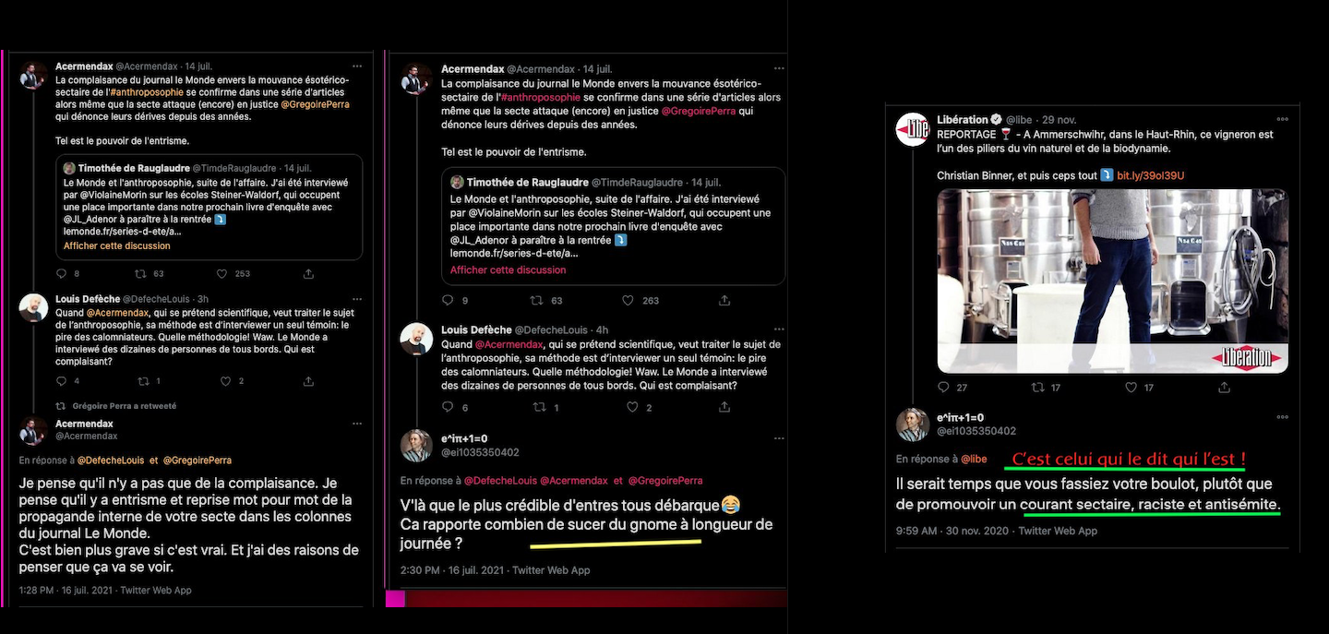
Task: Open the more menu on the middle Acermendax tweet
Action: 780,68
